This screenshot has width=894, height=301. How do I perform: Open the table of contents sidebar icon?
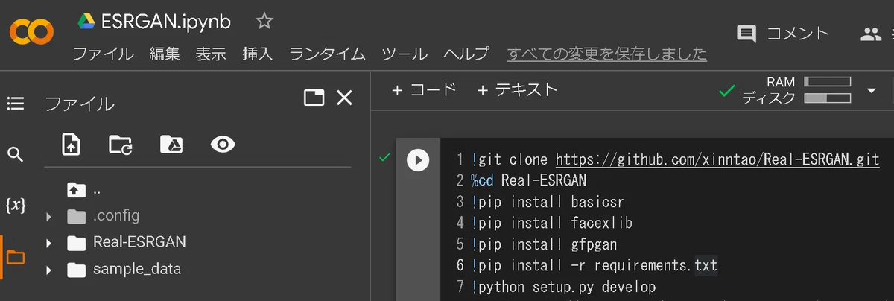coord(16,104)
